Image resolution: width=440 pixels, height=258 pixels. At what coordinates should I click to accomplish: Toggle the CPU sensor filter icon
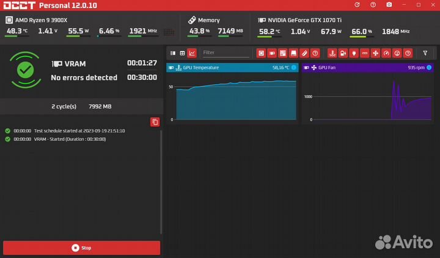(x=261, y=53)
